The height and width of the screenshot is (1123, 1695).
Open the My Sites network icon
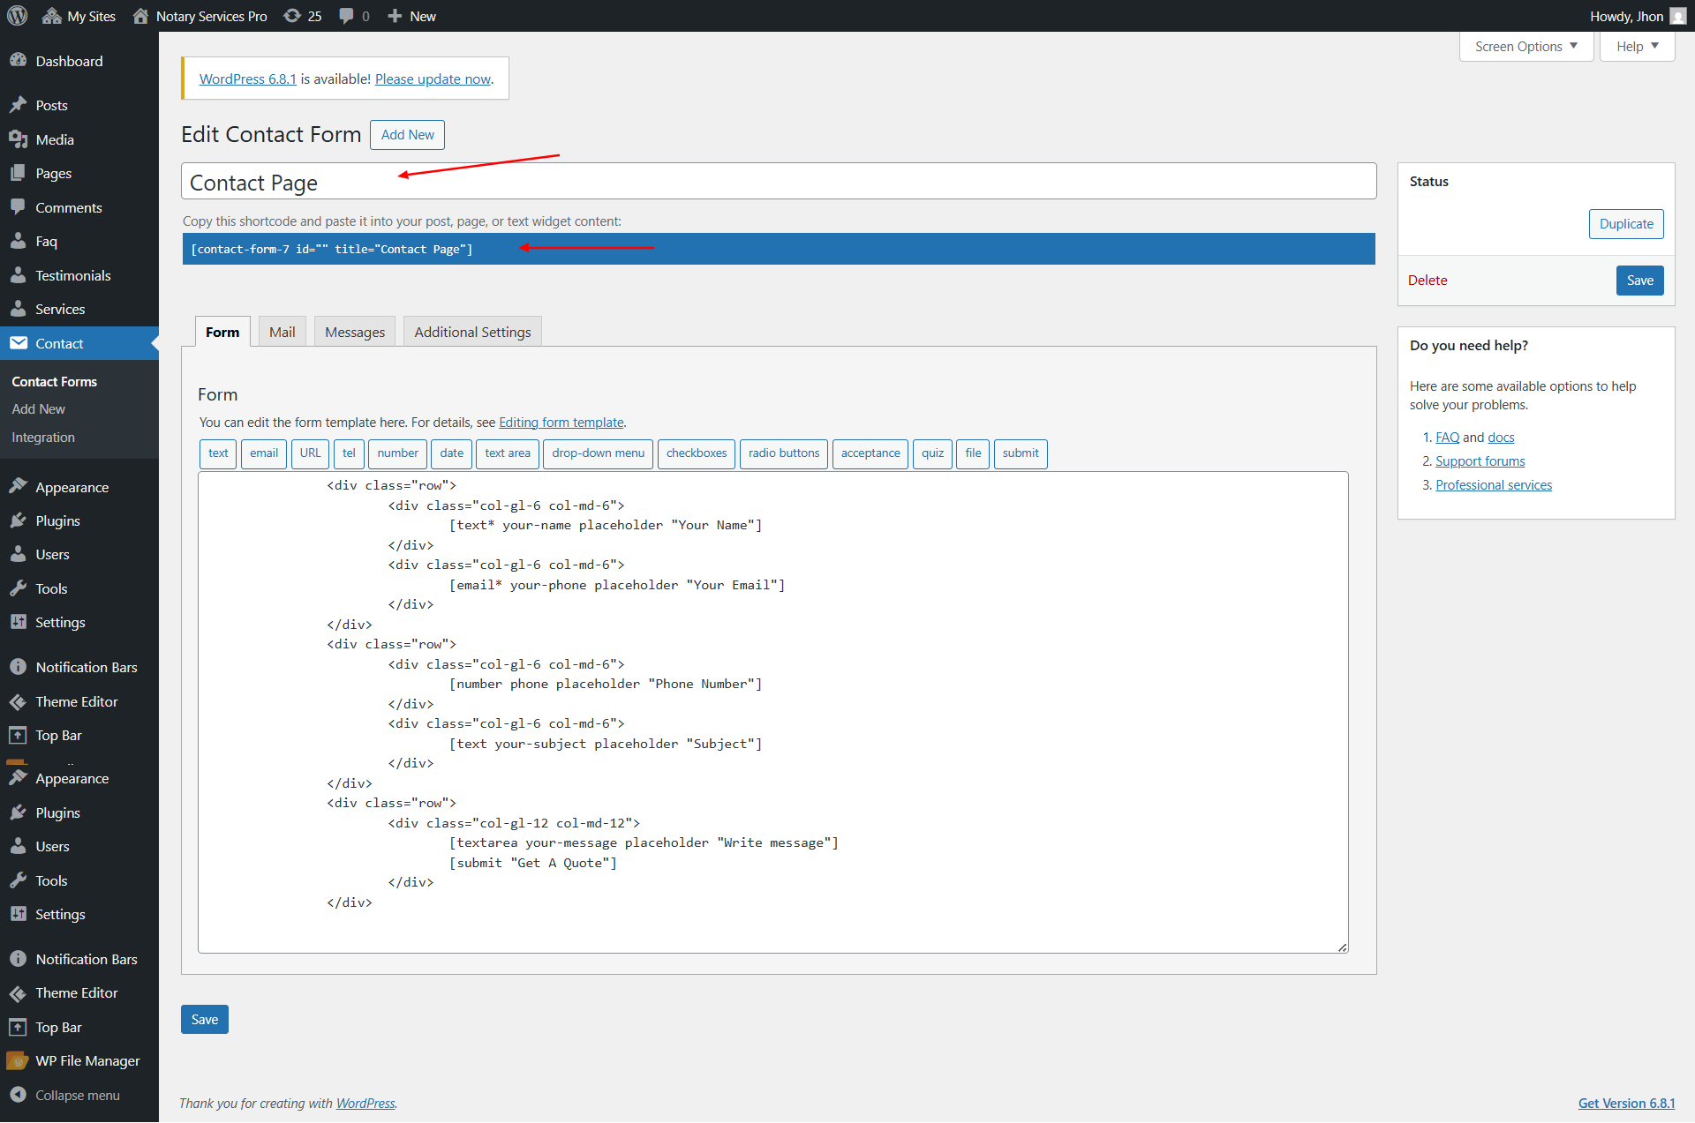click(51, 16)
